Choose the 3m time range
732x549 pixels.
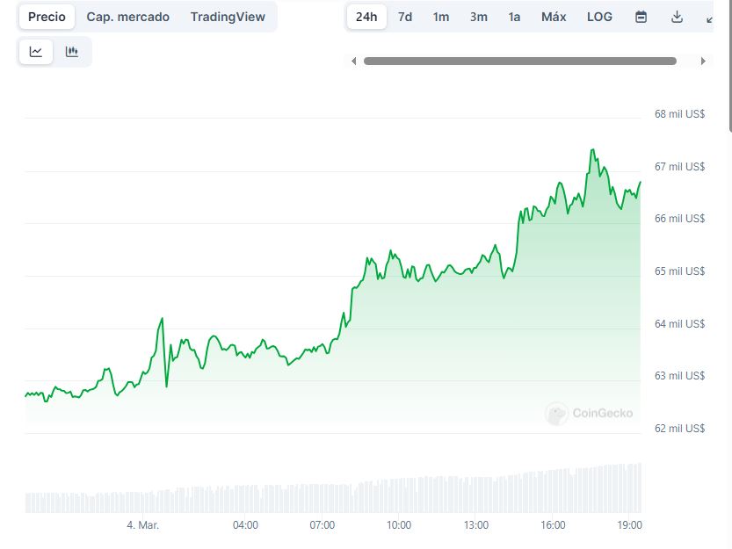(x=479, y=17)
